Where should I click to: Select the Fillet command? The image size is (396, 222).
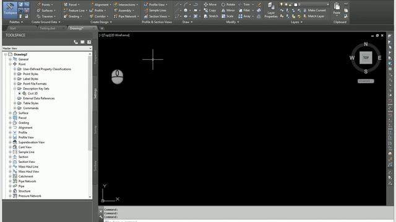(x=244, y=10)
